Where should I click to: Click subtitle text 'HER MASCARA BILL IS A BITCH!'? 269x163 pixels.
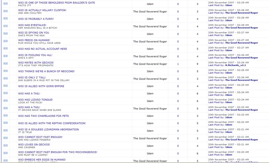38,28
